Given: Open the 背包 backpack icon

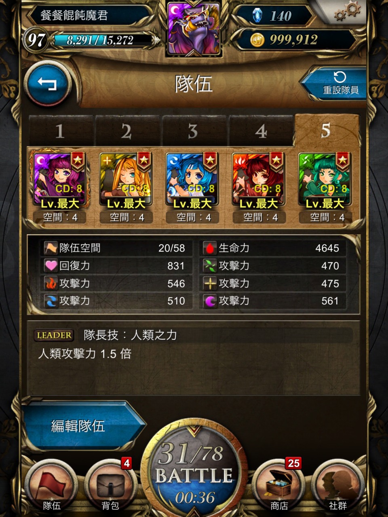Looking at the screenshot, I should tap(110, 485).
